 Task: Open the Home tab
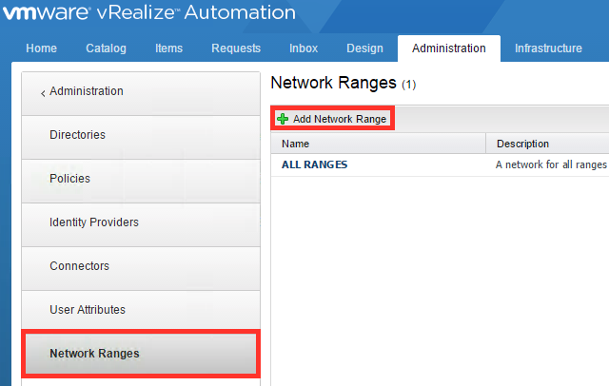pos(41,48)
